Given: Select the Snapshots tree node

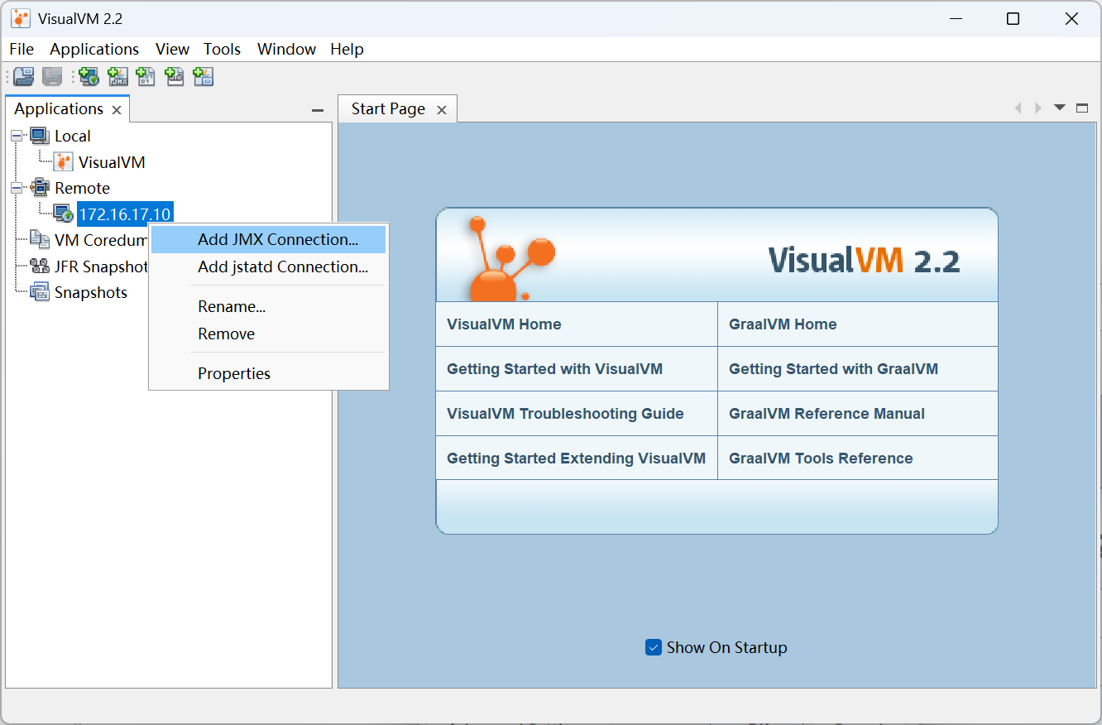Looking at the screenshot, I should point(90,292).
